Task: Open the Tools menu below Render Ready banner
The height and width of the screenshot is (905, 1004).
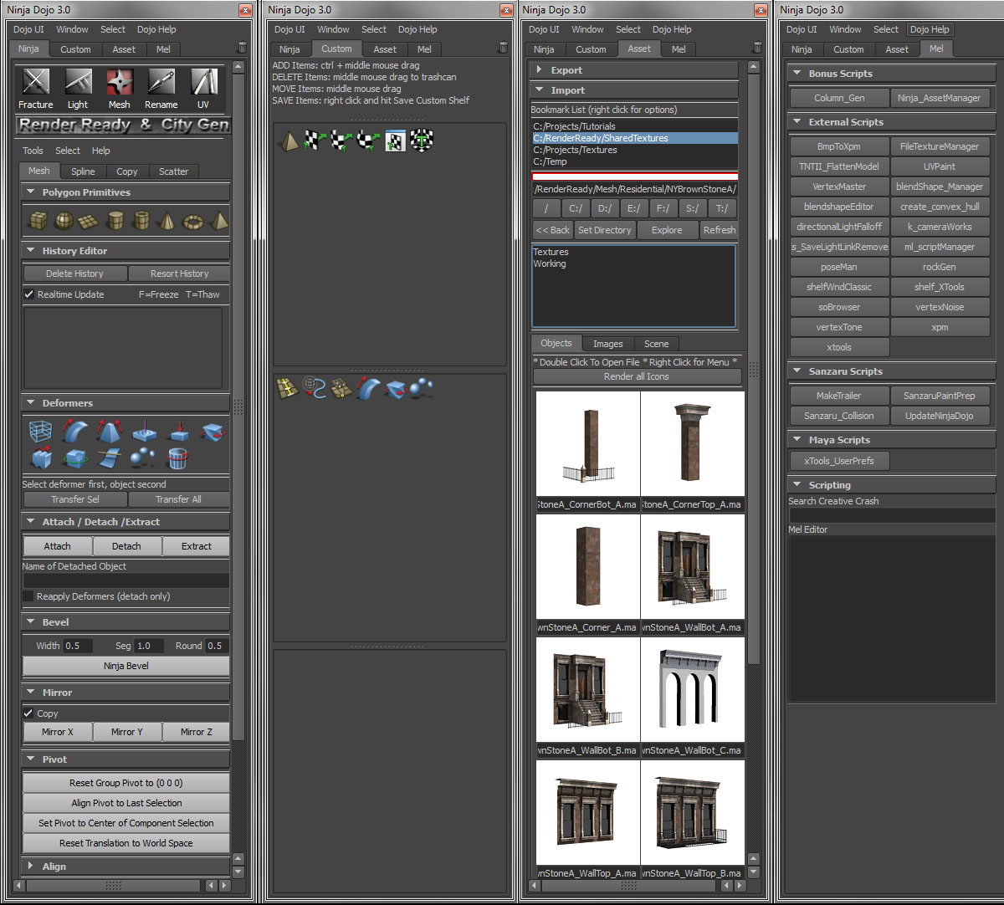Action: [x=33, y=151]
